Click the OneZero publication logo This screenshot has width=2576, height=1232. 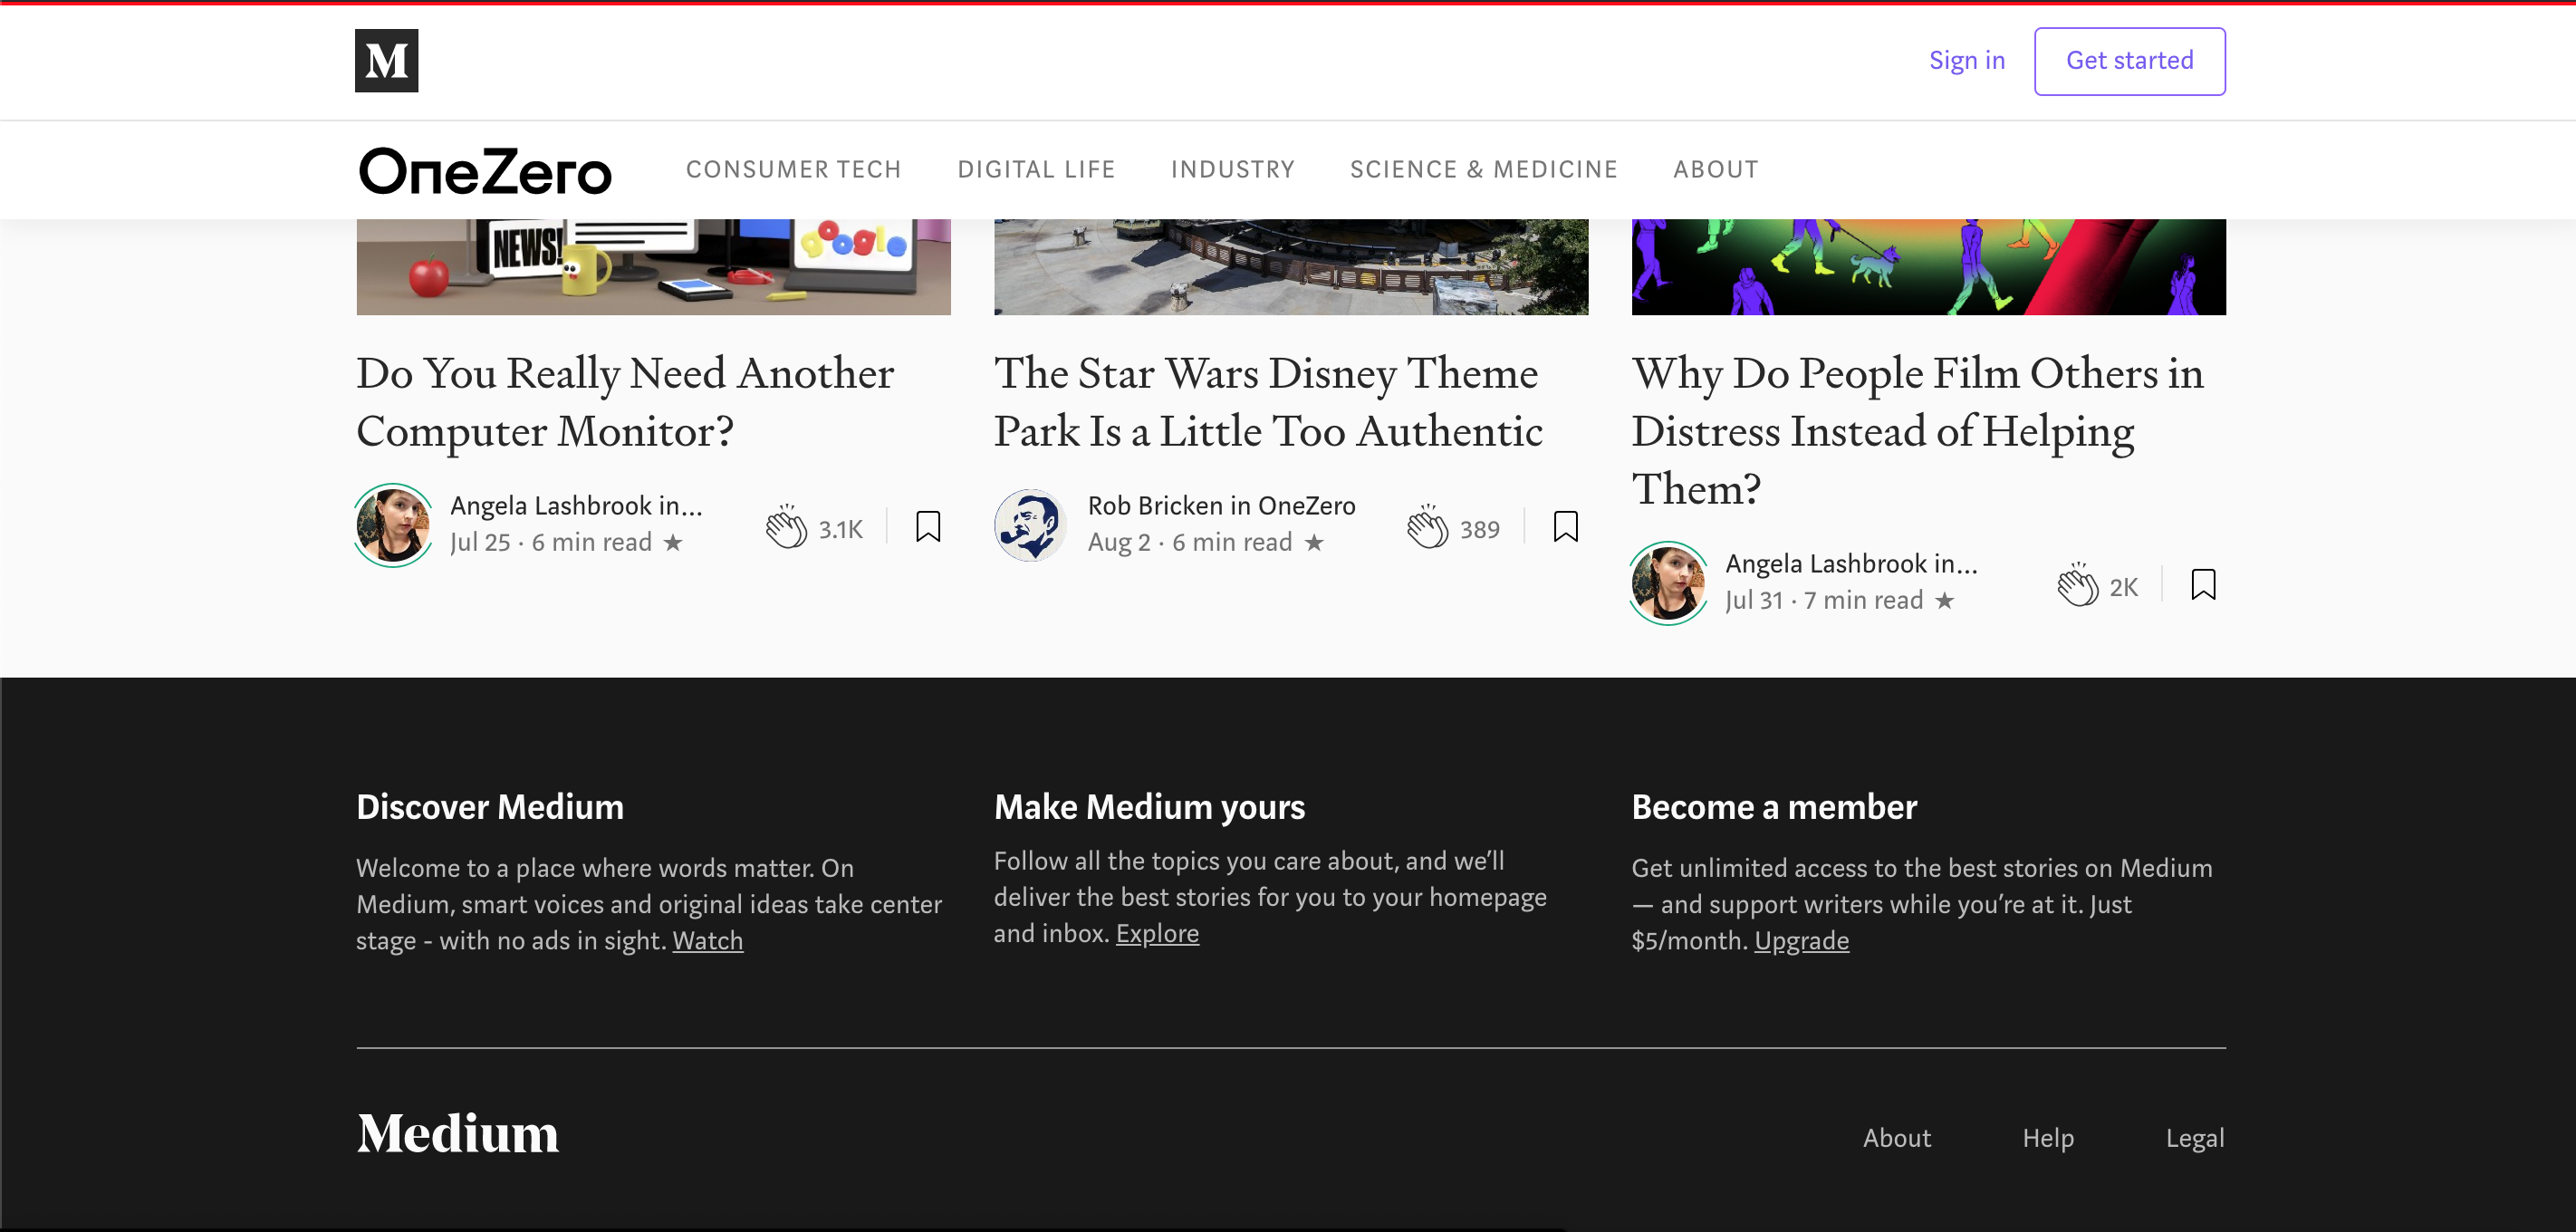click(x=485, y=171)
